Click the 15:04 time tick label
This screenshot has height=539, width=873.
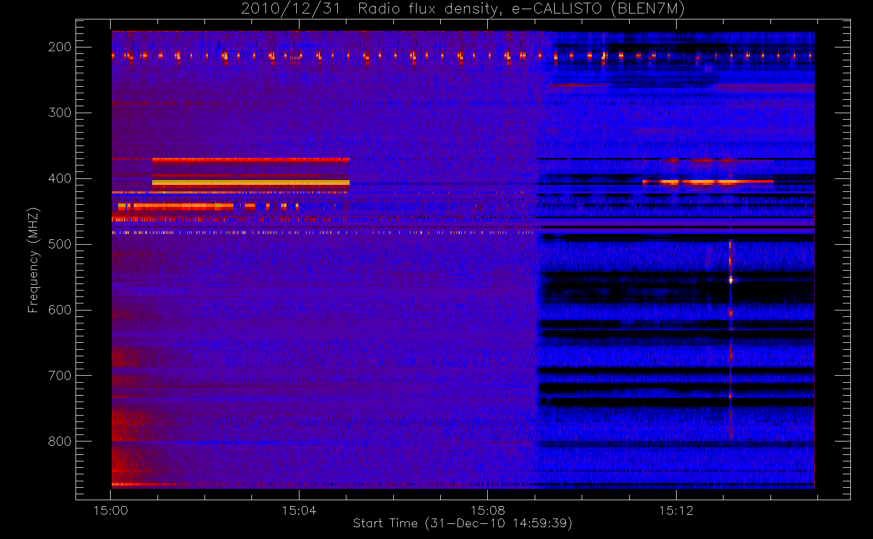(299, 510)
